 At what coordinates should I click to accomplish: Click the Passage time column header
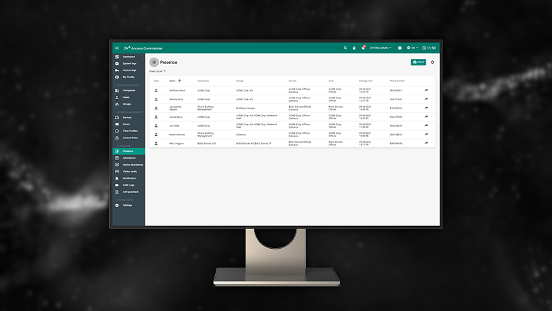pos(365,81)
